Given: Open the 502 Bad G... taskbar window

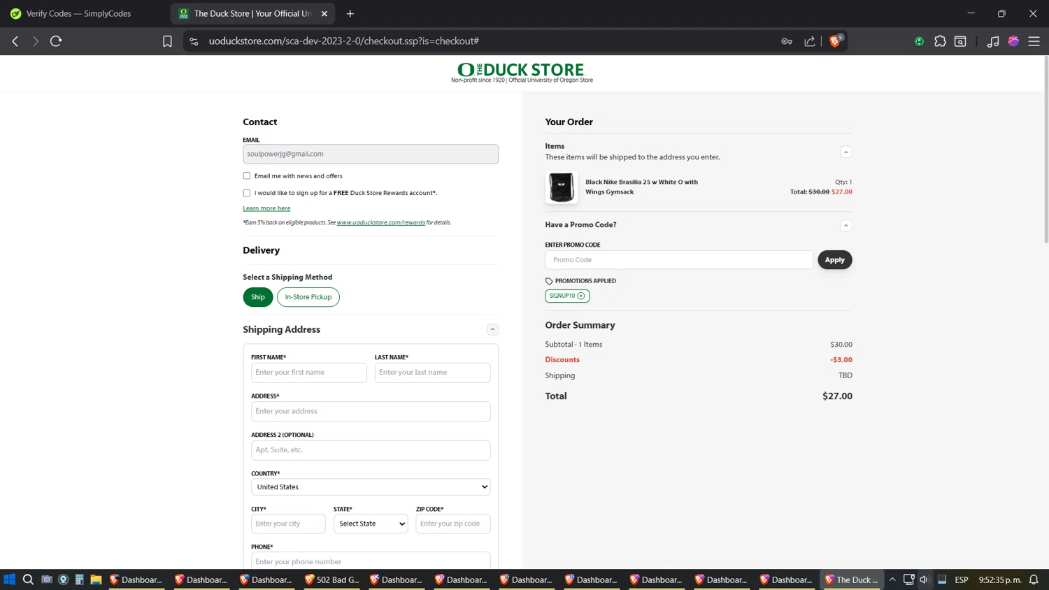Looking at the screenshot, I should tap(332, 580).
